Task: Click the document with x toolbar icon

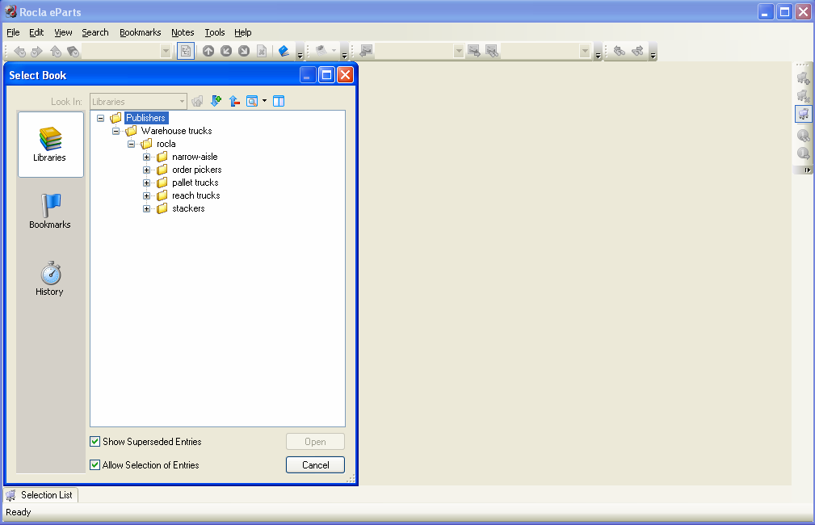Action: pos(262,51)
